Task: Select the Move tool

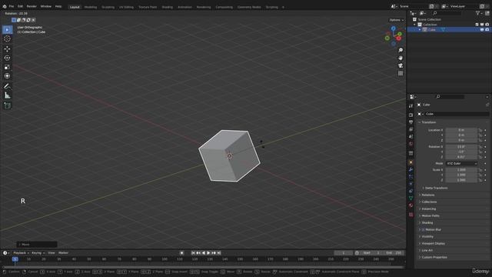Action: coord(7,49)
